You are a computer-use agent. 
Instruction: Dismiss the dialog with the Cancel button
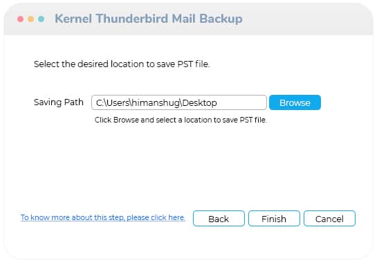329,219
